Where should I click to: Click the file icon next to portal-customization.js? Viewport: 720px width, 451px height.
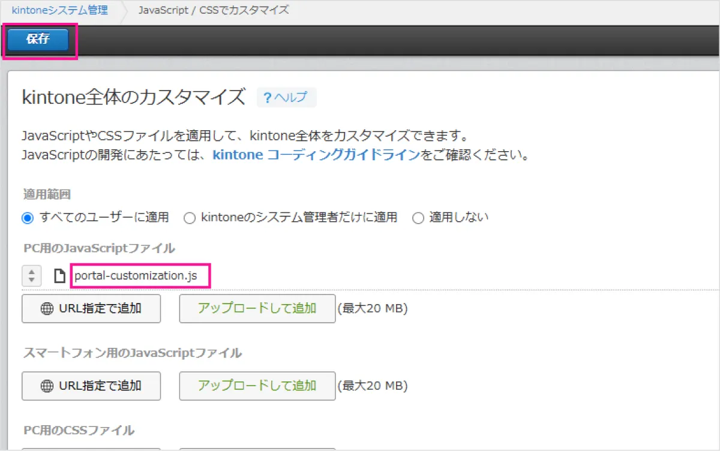click(x=59, y=276)
